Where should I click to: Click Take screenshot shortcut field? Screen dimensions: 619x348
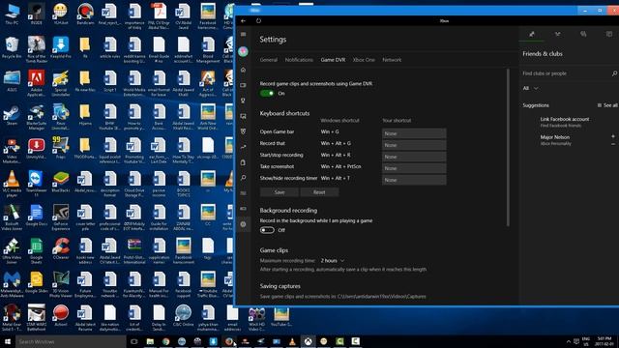414,168
